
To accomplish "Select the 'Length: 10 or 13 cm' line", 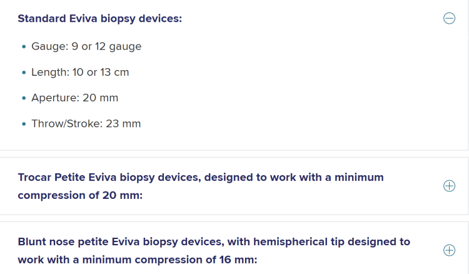I will pos(80,72).
